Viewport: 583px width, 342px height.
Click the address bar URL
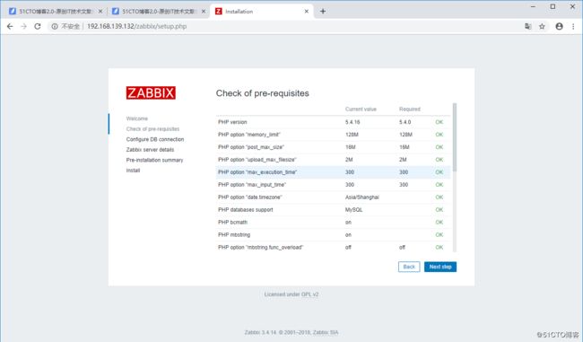pos(137,26)
